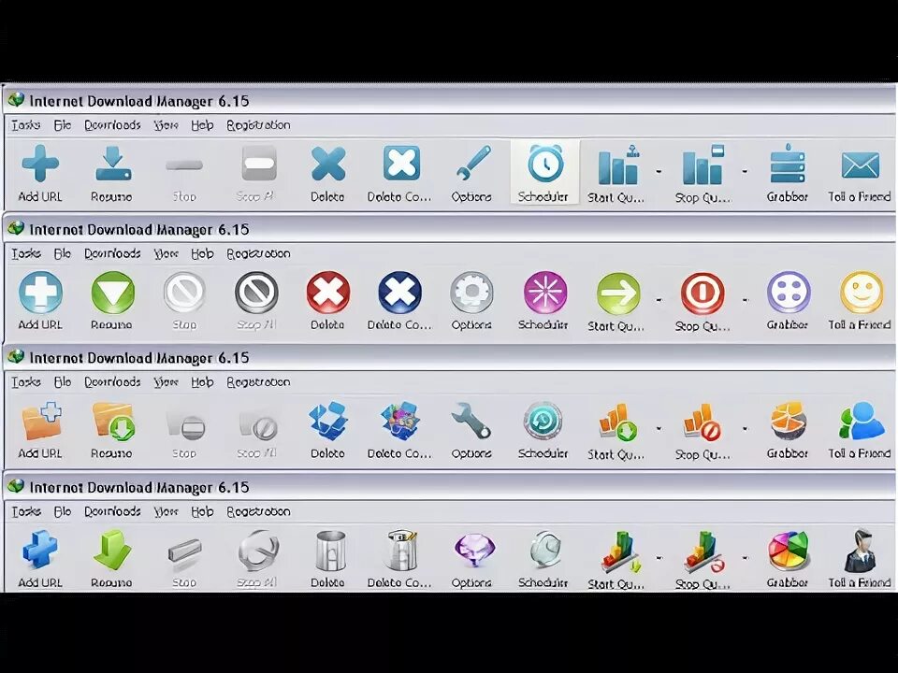Click the blue bars Stop Queue icon, first toolbar
898x673 pixels.
click(x=703, y=165)
